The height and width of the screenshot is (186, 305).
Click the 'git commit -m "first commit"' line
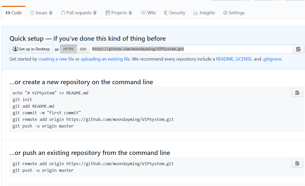point(47,113)
